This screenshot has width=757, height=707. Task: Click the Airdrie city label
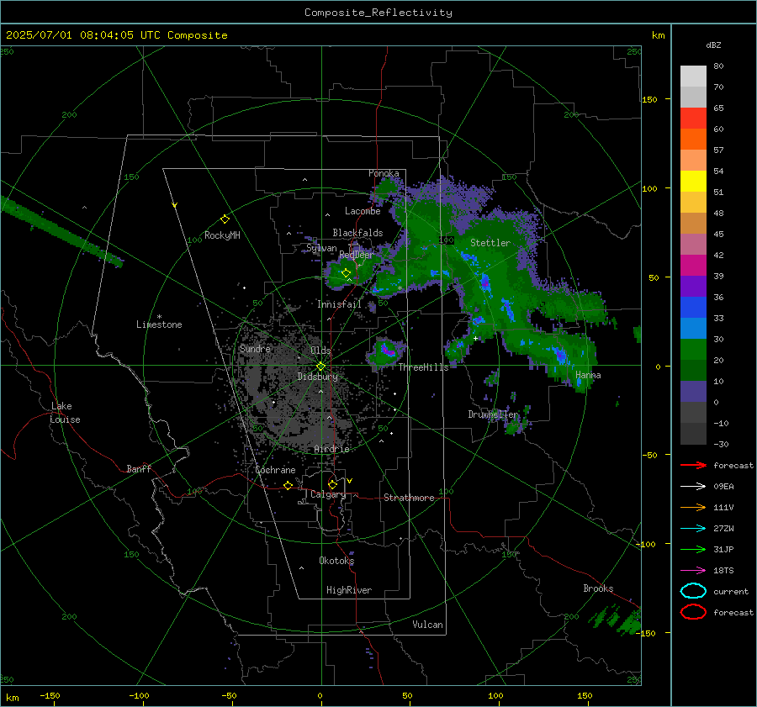click(331, 449)
